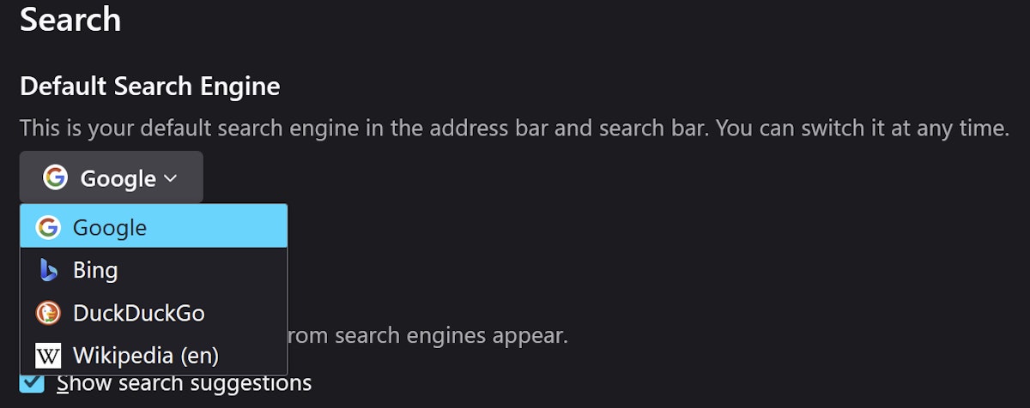Set Wikipedia (en) as default search engine
The width and height of the screenshot is (1030, 408).
[145, 355]
